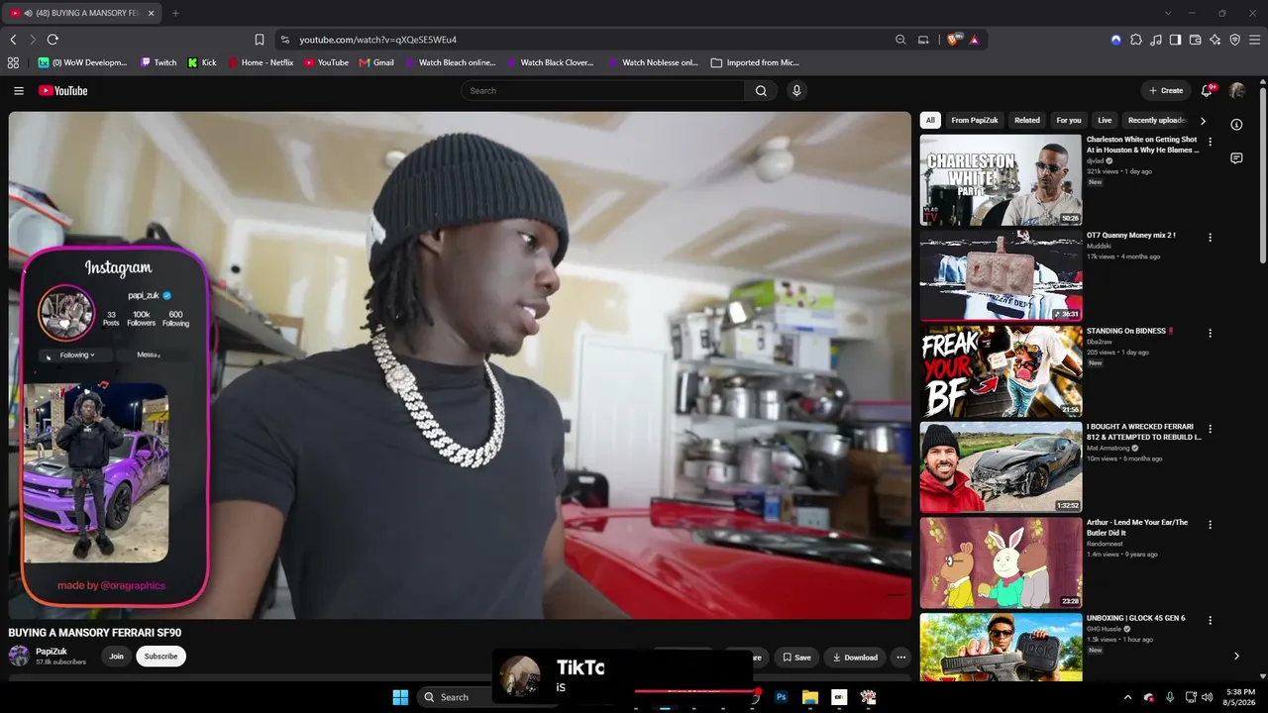Select the Live filter chip
Image resolution: width=1268 pixels, height=713 pixels.
point(1105,121)
